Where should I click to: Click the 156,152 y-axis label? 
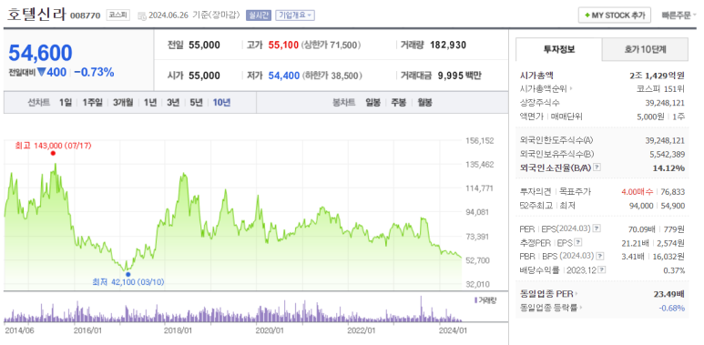480,141
